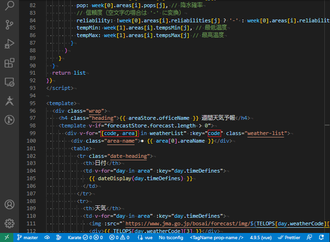The width and height of the screenshot is (330, 242).
Task: Click the 天気 table header text
Action: (100, 208)
